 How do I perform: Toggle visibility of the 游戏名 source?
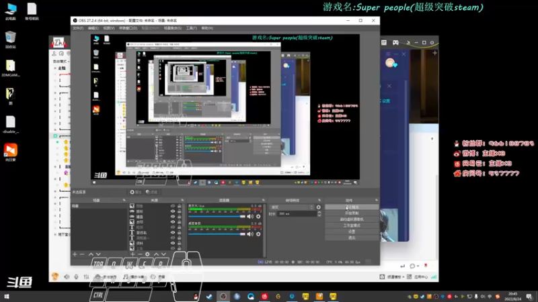[173, 232]
